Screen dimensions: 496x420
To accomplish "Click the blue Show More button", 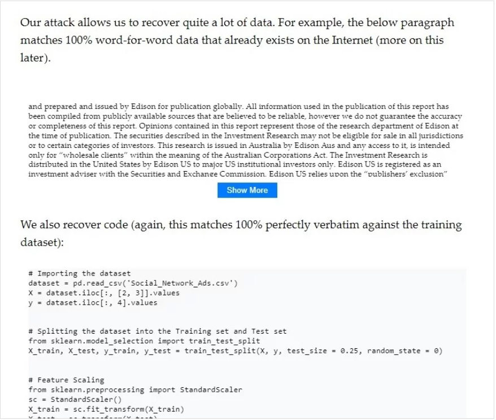I will [247, 191].
